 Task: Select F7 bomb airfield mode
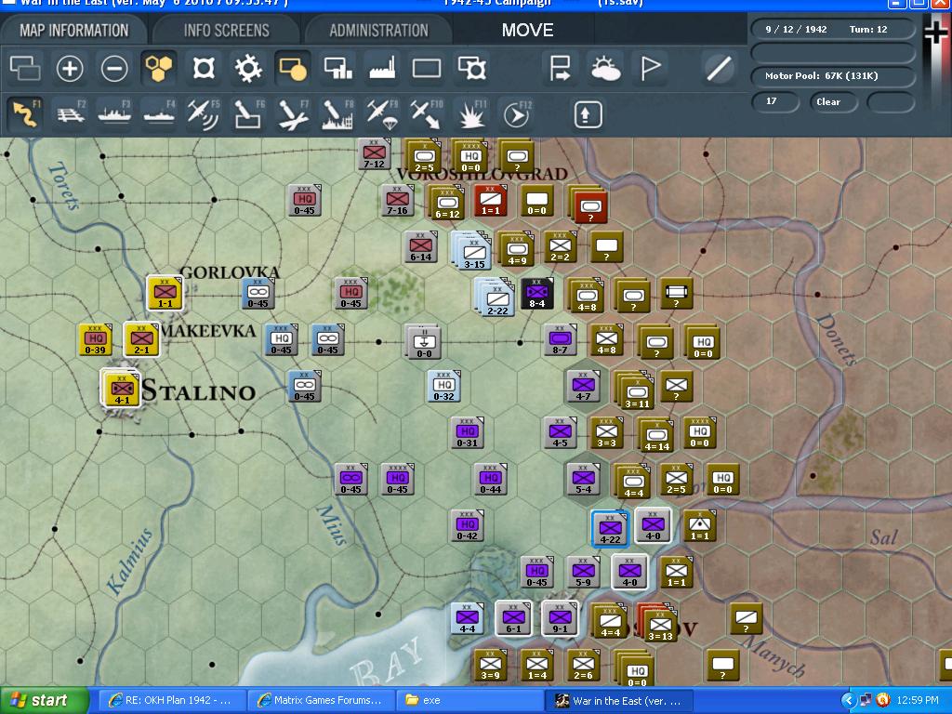tap(293, 113)
